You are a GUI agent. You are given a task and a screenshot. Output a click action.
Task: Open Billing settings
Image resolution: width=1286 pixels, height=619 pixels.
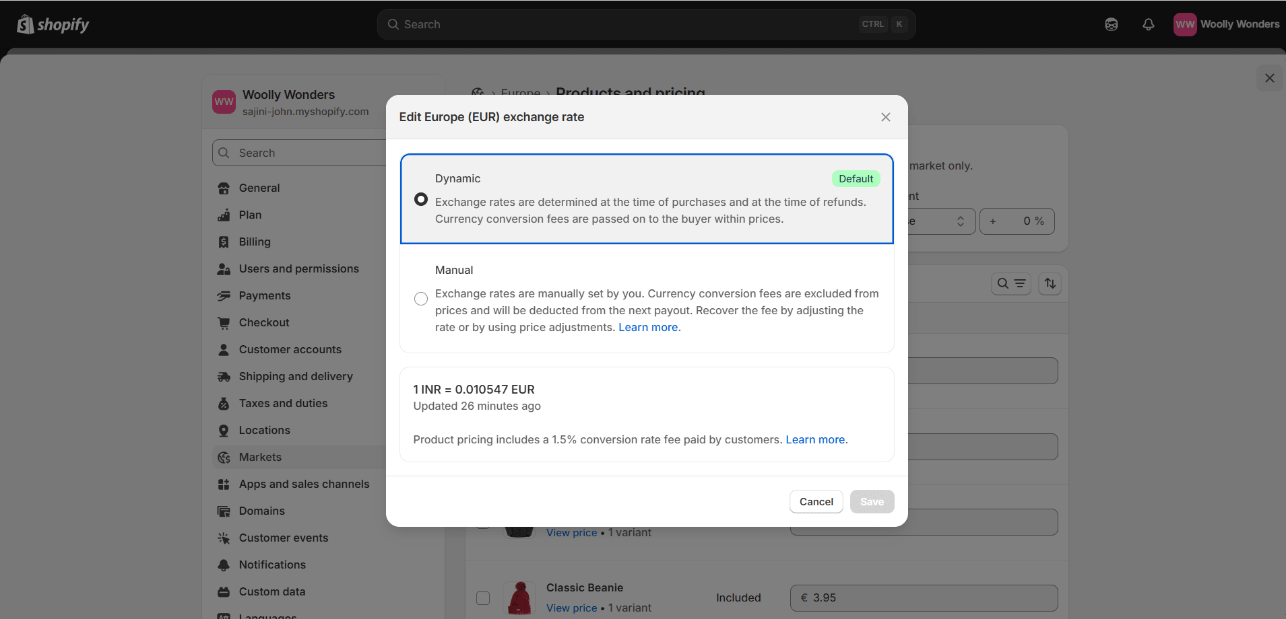click(255, 242)
